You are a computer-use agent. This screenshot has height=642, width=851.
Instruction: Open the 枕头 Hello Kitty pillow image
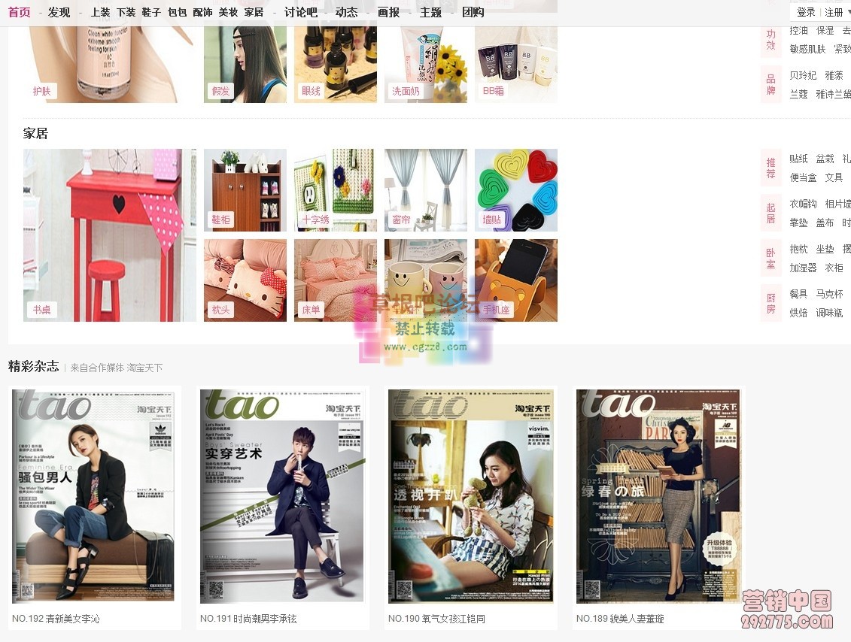(245, 280)
